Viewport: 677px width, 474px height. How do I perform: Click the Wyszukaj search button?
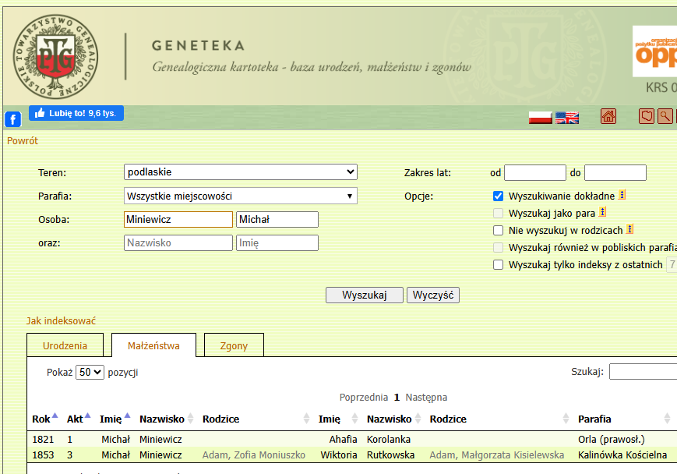pos(365,295)
